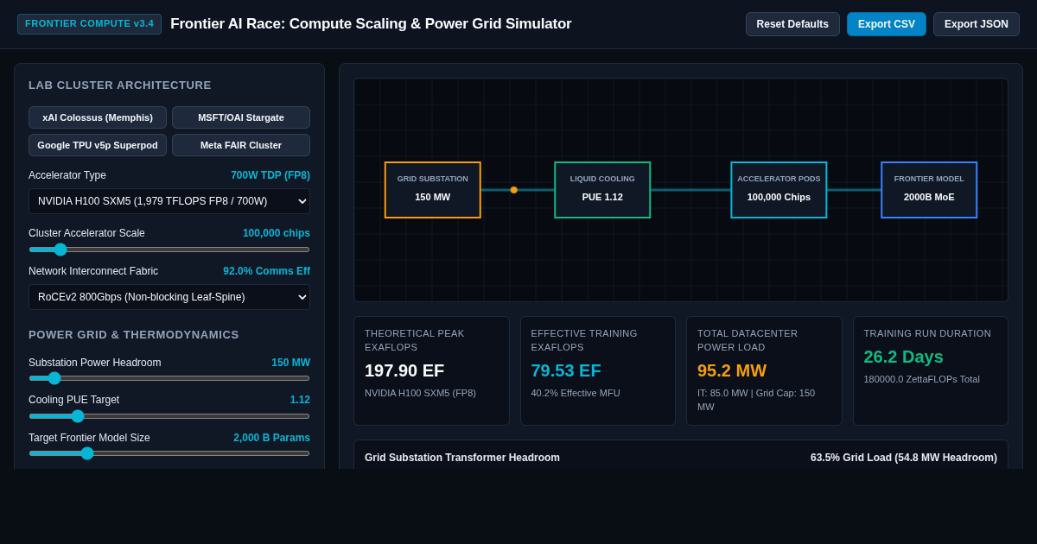Click the 197.90 EF peak exaflops value
The height and width of the screenshot is (544, 1037).
[404, 370]
